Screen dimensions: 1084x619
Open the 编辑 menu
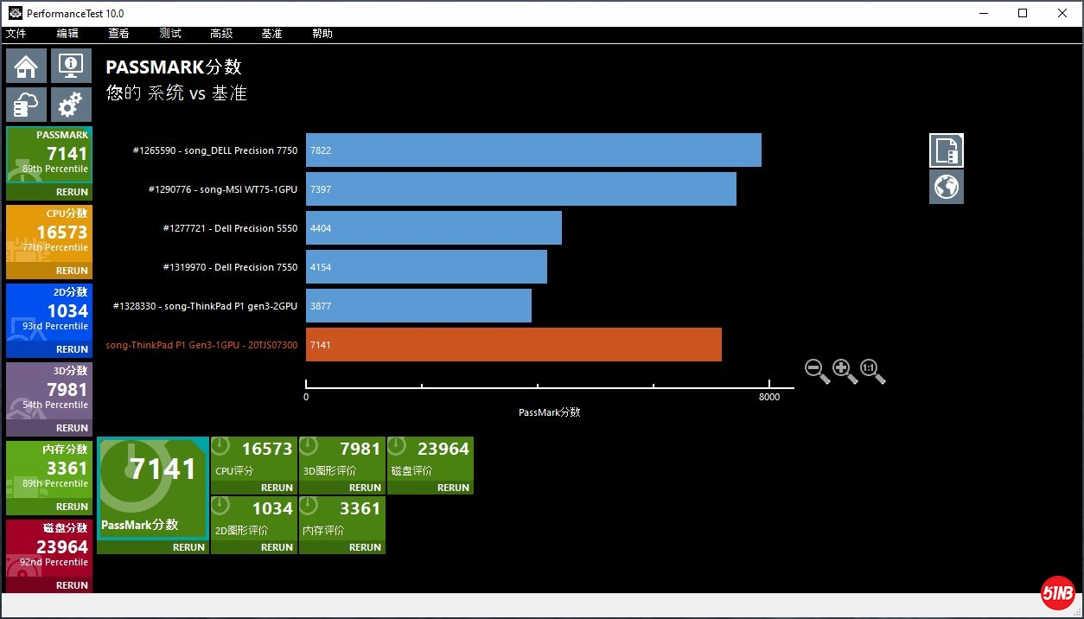(67, 34)
